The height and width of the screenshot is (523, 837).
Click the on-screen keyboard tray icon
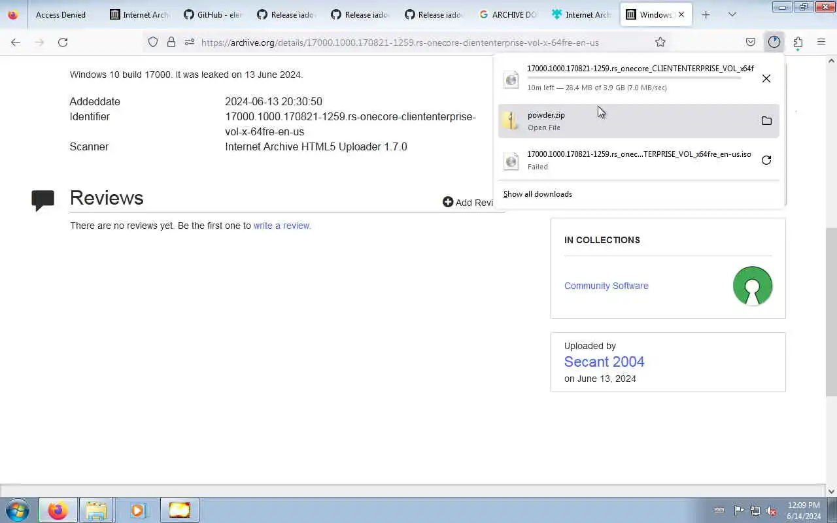click(719, 511)
